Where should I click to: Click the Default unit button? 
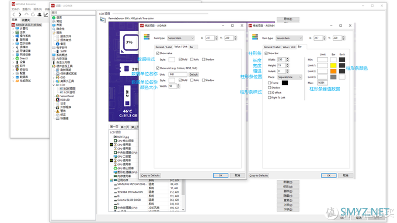pyautogui.click(x=193, y=75)
